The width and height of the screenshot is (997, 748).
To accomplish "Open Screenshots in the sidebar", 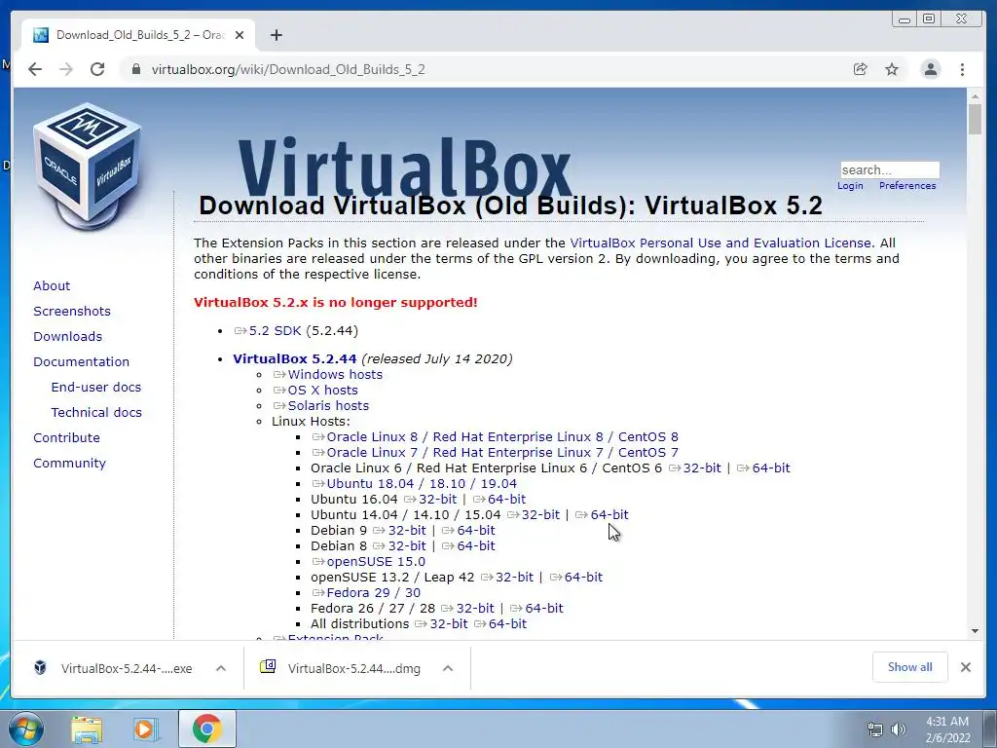I will click(72, 311).
